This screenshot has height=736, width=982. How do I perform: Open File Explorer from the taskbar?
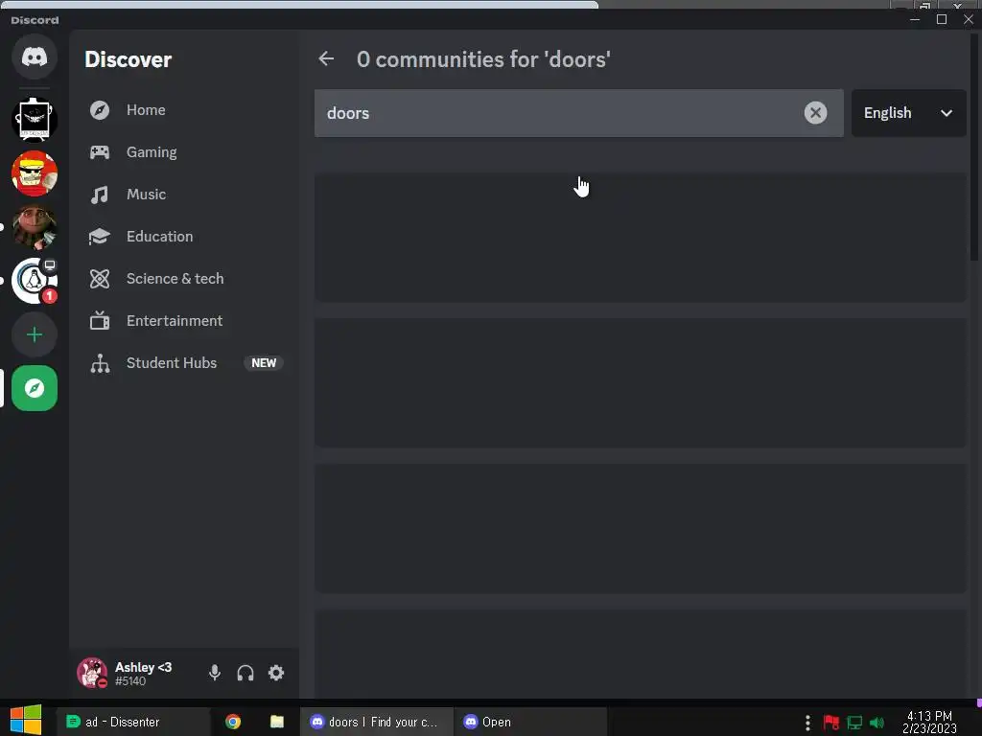[277, 722]
